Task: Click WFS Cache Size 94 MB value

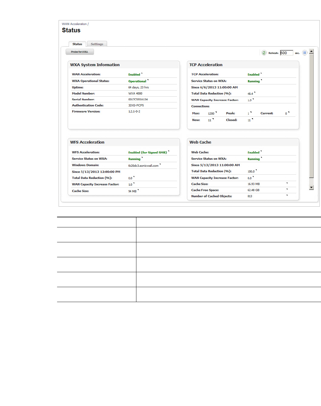Action: click(x=132, y=191)
